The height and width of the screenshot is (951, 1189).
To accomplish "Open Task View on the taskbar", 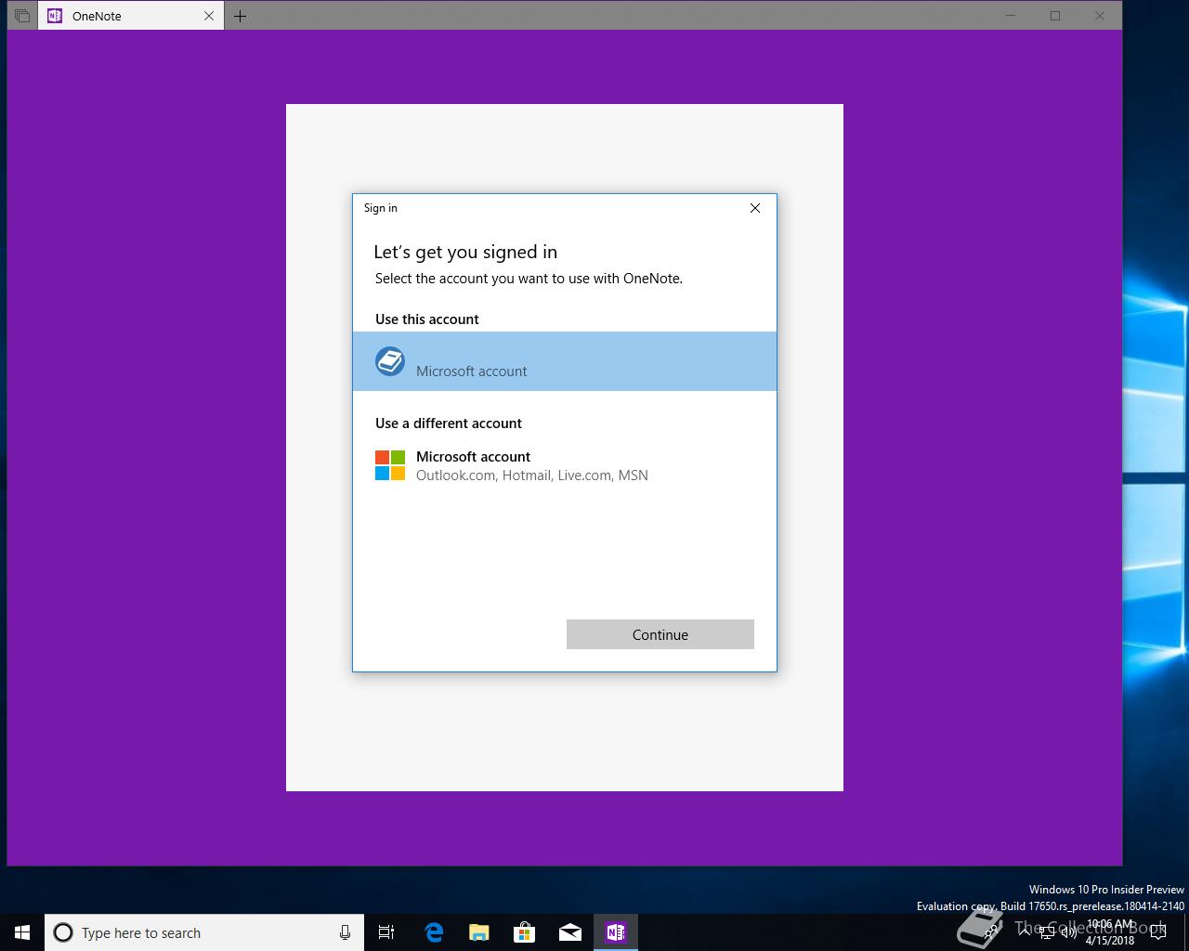I will [386, 932].
